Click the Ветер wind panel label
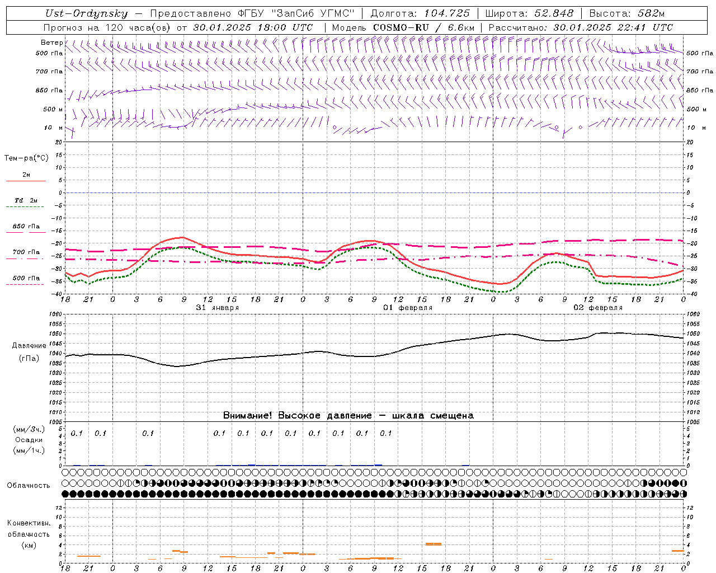 point(51,43)
